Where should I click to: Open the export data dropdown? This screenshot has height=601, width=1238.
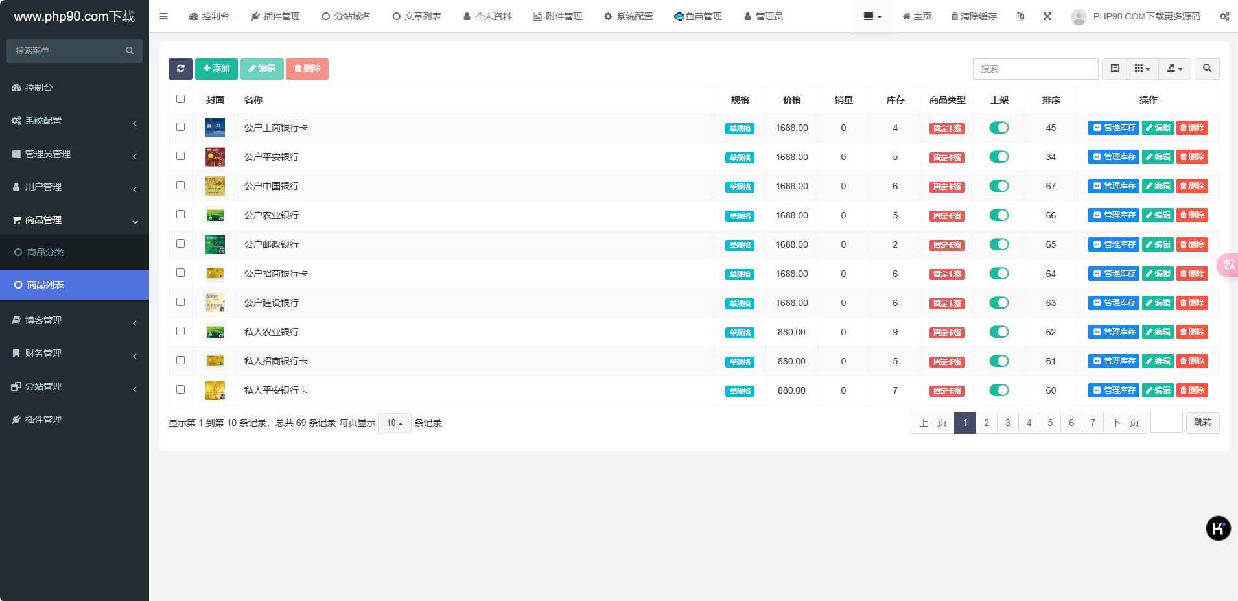tap(1174, 69)
